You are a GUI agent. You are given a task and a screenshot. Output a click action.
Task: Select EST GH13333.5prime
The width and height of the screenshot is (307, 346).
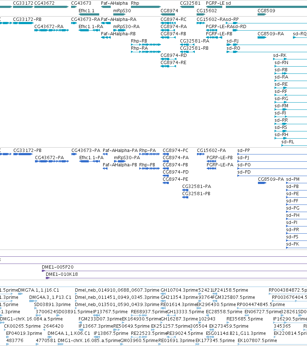pos(185,312)
